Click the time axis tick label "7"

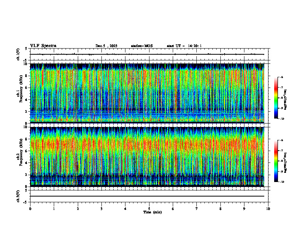[197, 209]
